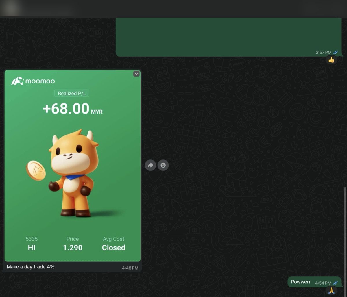
Task: Click the thumbs up reaction on 2:57 PM message
Action: pyautogui.click(x=331, y=60)
